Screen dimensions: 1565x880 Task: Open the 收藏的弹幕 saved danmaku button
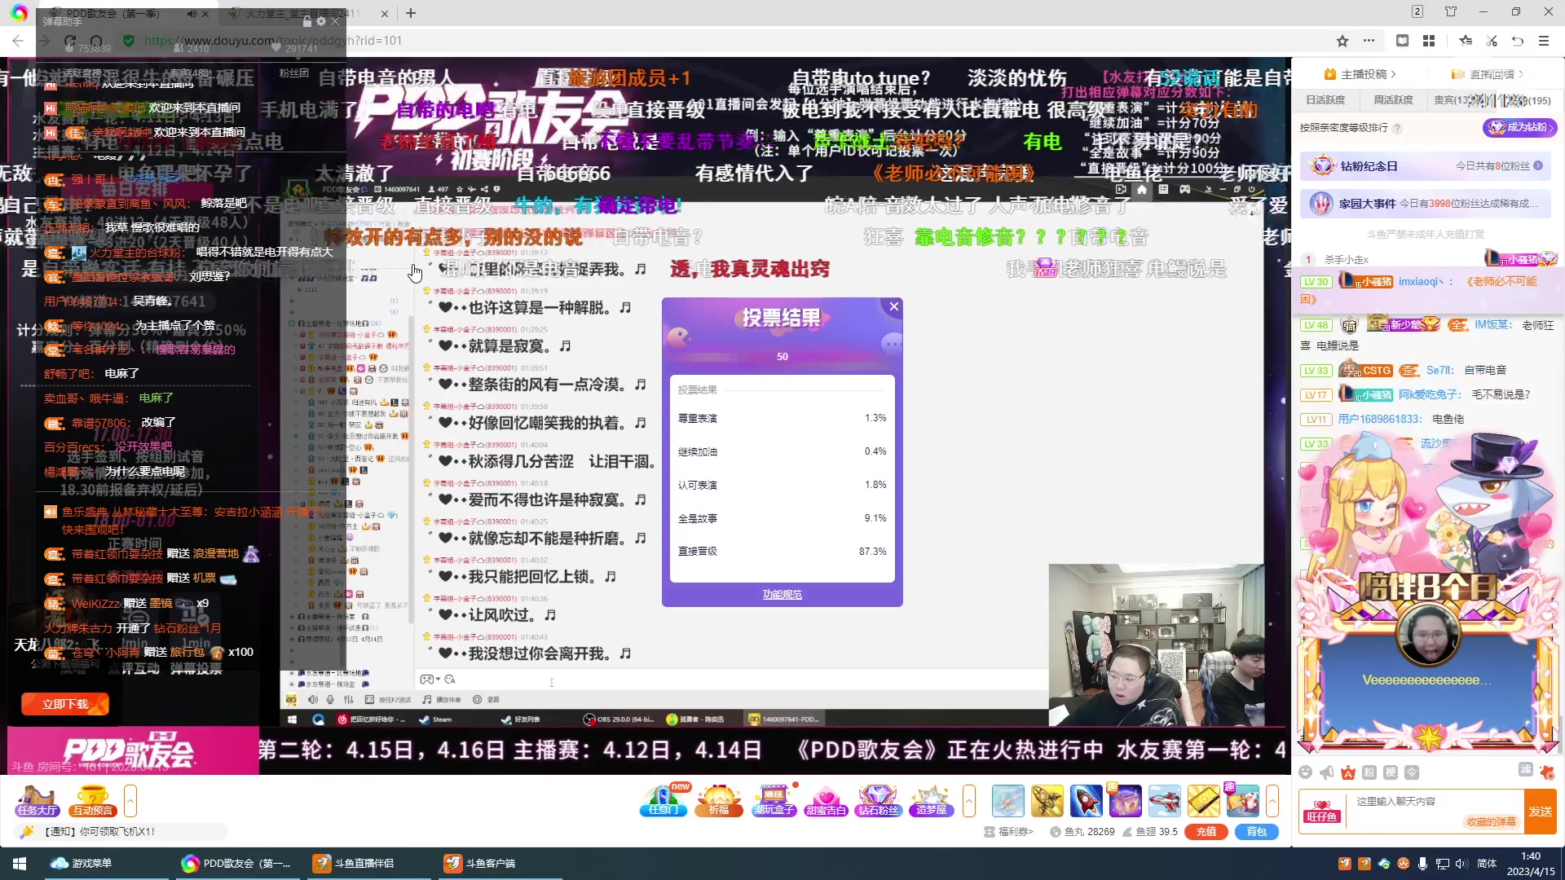1492,821
